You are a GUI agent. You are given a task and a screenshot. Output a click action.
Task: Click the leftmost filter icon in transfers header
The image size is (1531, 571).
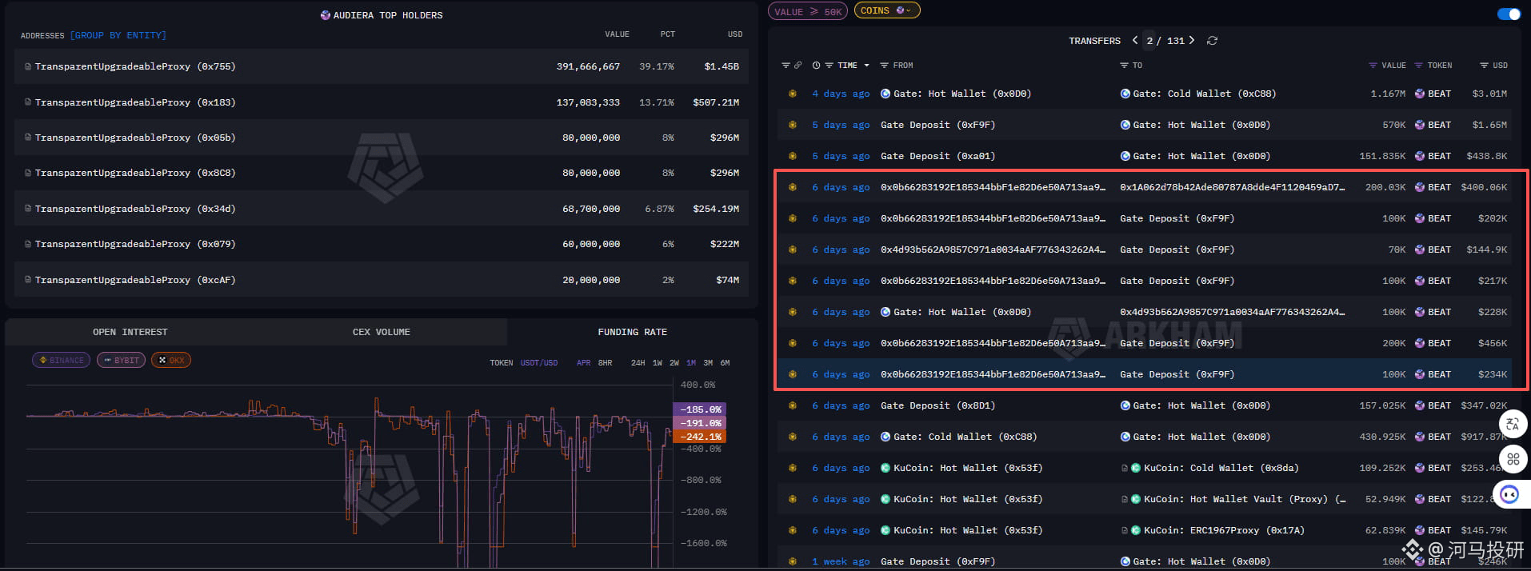(x=785, y=66)
